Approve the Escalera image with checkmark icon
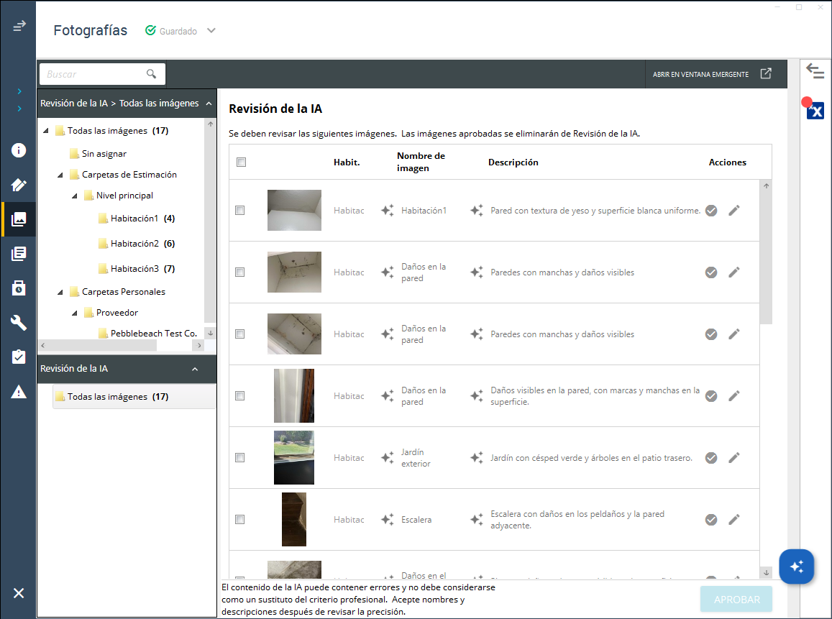 711,520
